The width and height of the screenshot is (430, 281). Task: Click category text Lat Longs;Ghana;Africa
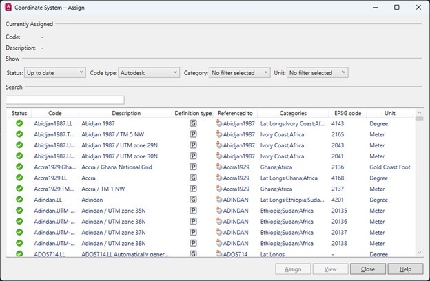(x=289, y=178)
